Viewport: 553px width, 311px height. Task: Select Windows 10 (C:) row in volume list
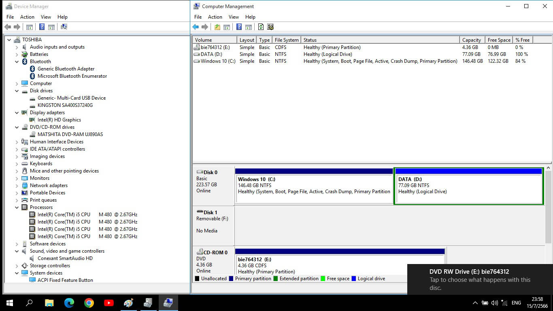click(x=372, y=61)
